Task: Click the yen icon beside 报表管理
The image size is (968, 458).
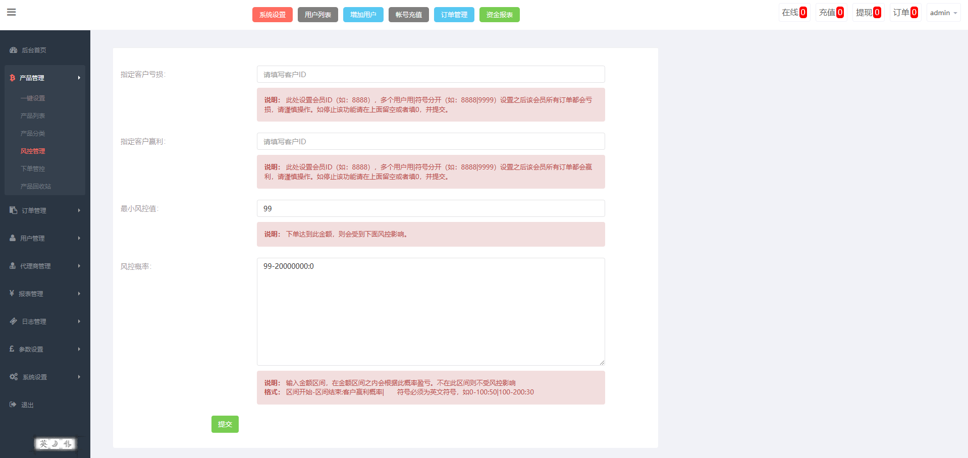Action: 12,294
